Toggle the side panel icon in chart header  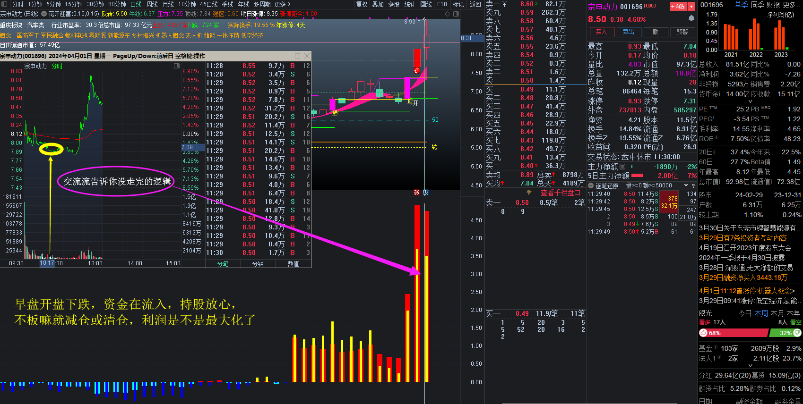[x=456, y=14]
